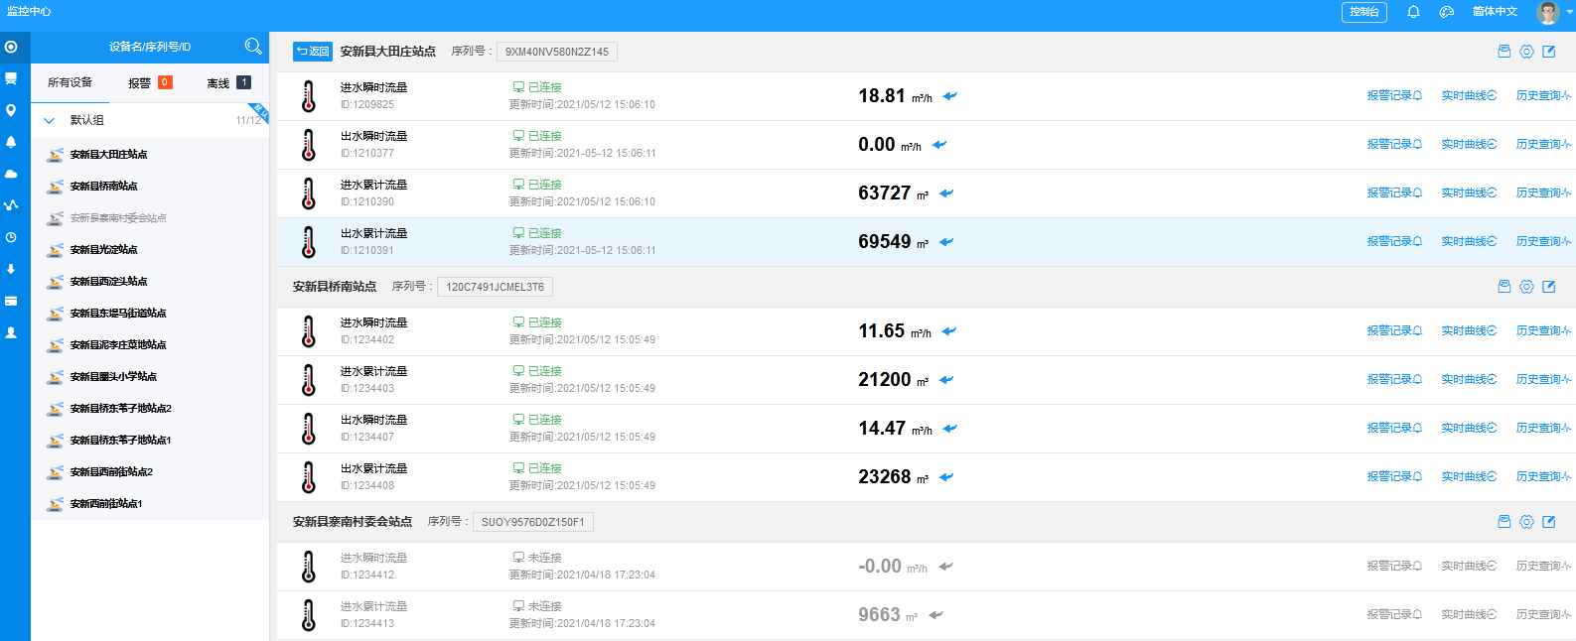Open the cloud icon in left sidebar
1576x641 pixels.
pos(11,174)
